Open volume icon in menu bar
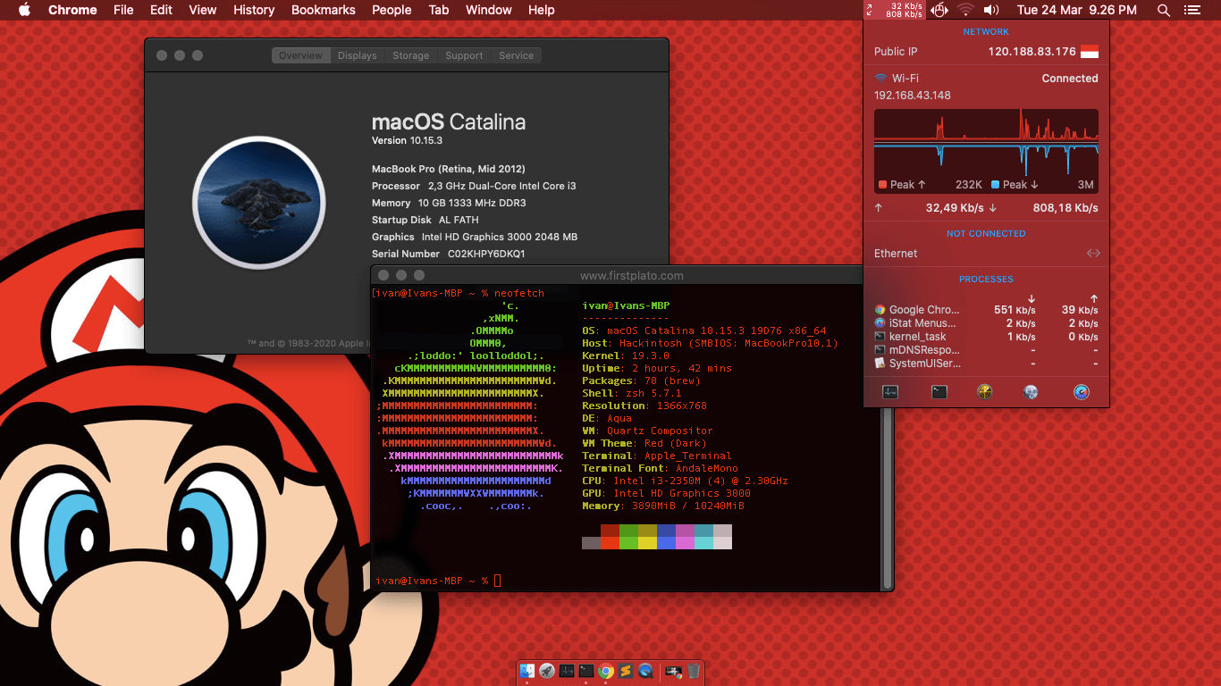 pyautogui.click(x=991, y=10)
